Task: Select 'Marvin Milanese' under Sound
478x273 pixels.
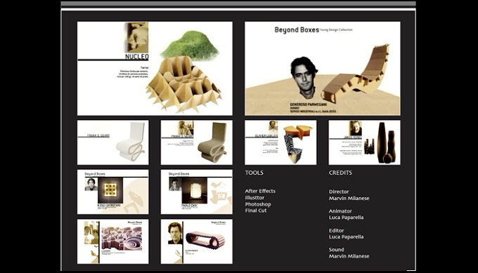Action: [349, 256]
